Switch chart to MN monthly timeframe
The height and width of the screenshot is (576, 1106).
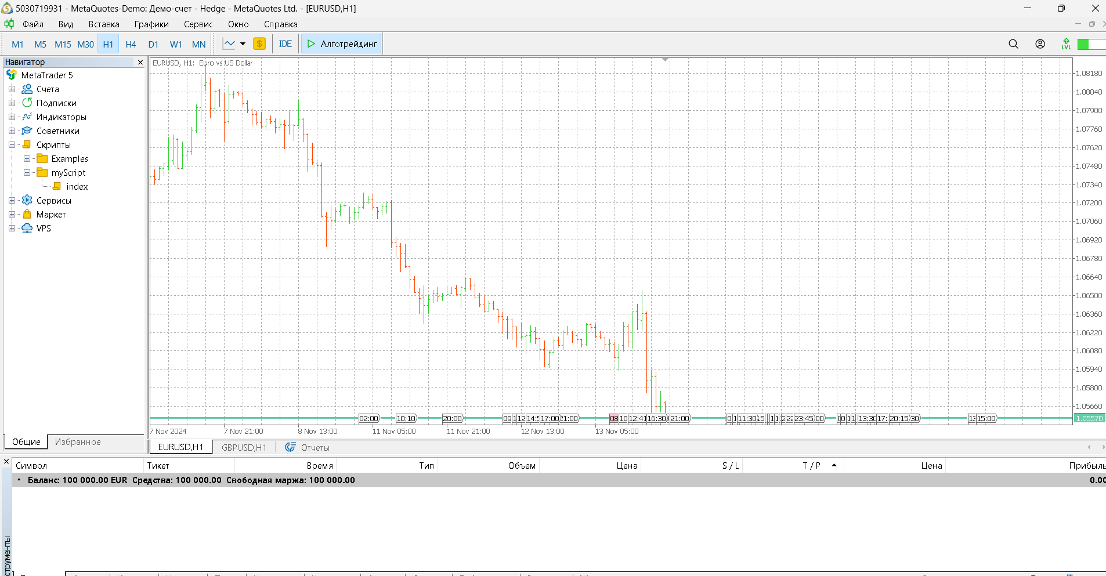(x=198, y=44)
